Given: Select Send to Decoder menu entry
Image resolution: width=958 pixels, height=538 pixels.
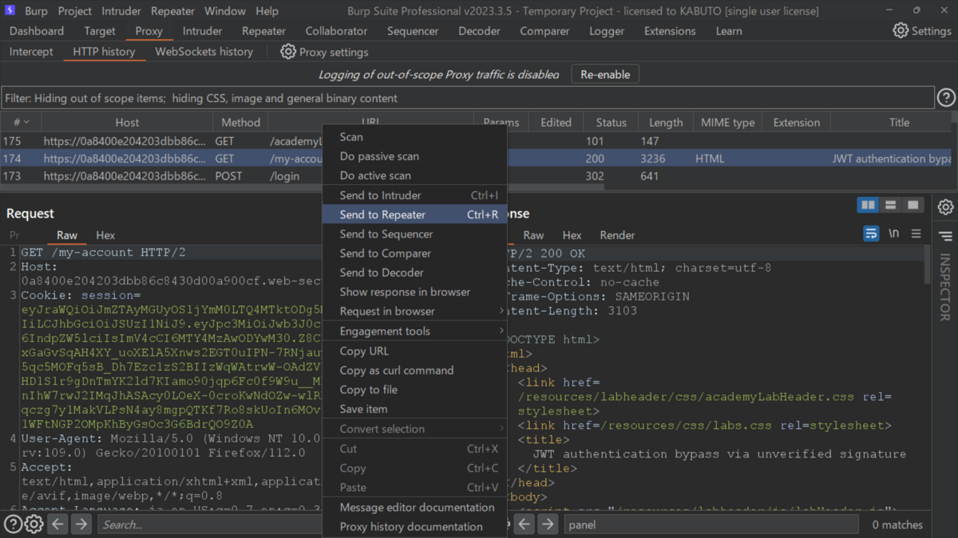Looking at the screenshot, I should [x=414, y=273].
